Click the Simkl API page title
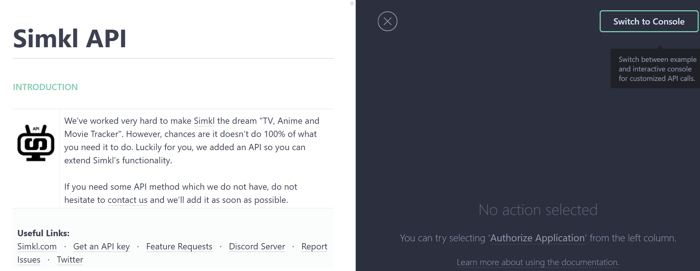The image size is (700, 271). (x=70, y=38)
